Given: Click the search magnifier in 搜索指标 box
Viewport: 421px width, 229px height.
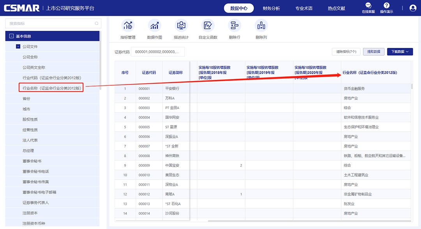Looking at the screenshot, I should click(97, 24).
